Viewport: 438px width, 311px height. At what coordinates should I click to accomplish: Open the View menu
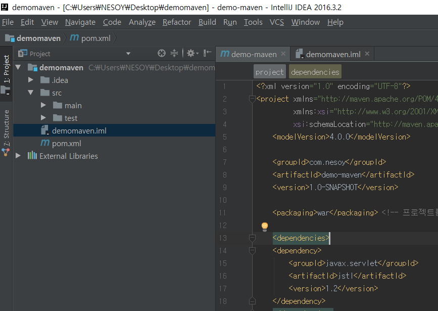[x=50, y=22]
